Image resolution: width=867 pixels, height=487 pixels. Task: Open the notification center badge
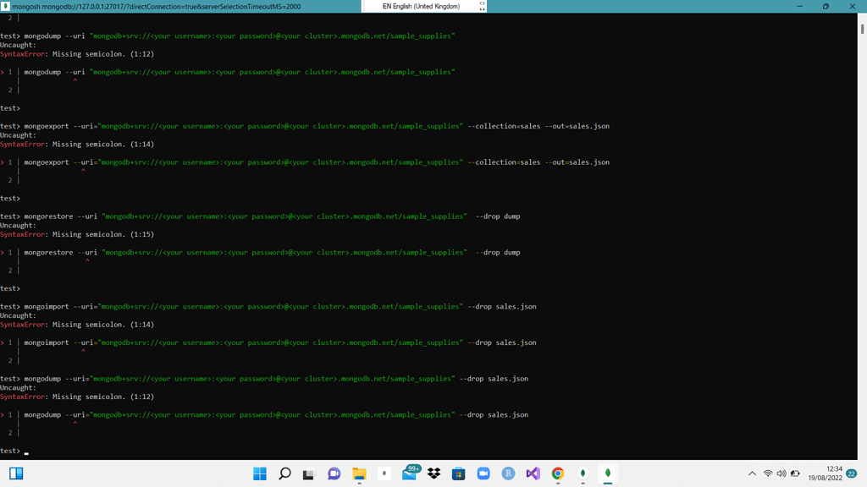click(852, 473)
